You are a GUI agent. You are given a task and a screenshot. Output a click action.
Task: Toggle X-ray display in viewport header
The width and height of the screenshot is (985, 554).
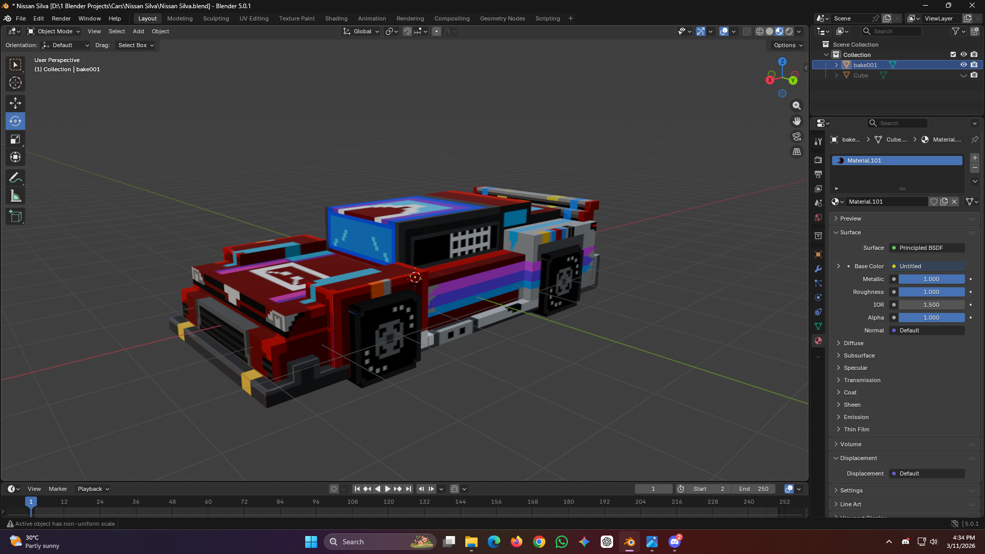746,31
